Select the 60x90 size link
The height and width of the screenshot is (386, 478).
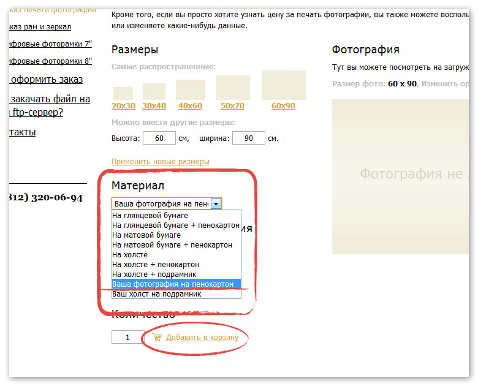pyautogui.click(x=283, y=105)
